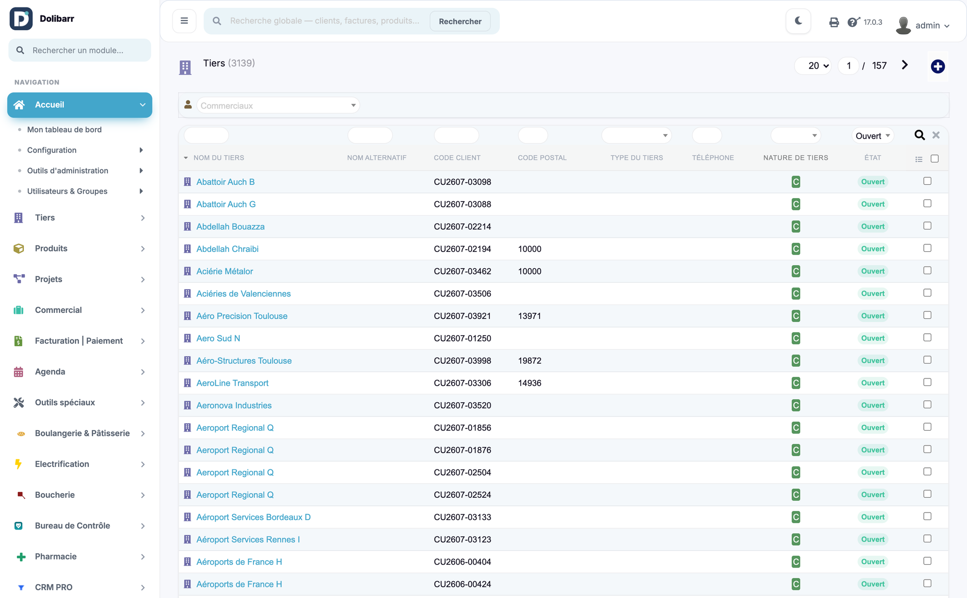Switch to dark mode moon icon
The width and height of the screenshot is (967, 598).
(799, 21)
